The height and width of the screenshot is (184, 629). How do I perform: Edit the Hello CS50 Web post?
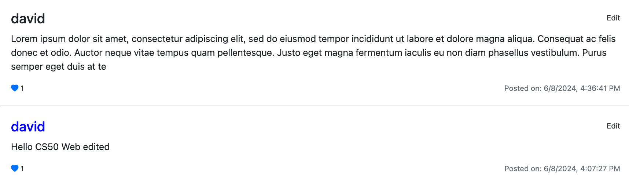613,126
